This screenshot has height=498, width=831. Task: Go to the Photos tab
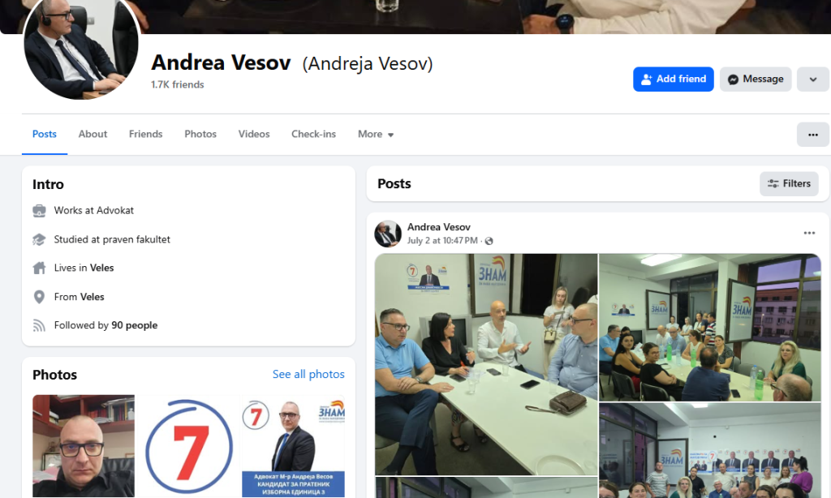[200, 134]
